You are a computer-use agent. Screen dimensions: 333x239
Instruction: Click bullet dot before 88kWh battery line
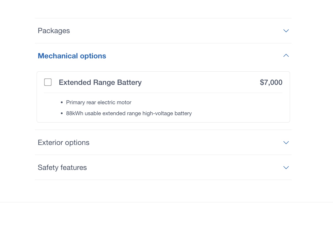point(62,113)
